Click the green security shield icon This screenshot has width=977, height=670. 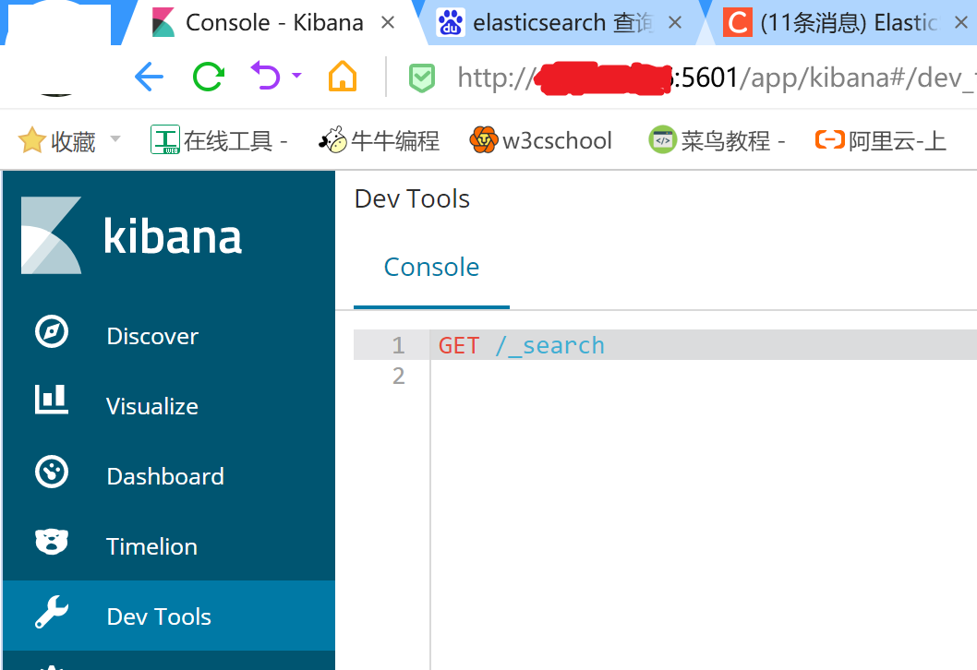tap(422, 78)
